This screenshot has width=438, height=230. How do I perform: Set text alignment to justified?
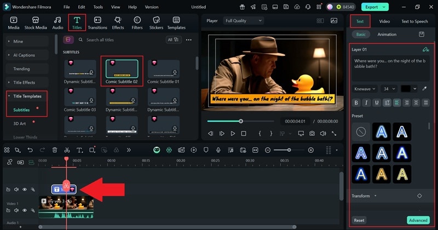[426, 103]
